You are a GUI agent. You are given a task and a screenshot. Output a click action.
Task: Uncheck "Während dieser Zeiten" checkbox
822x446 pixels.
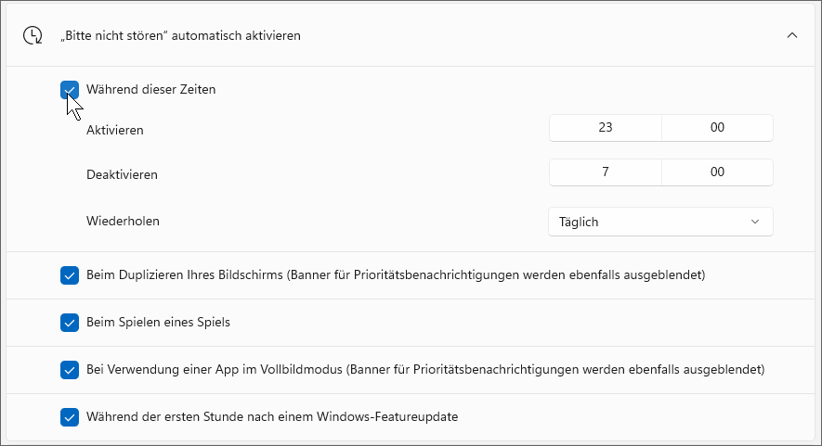click(70, 90)
